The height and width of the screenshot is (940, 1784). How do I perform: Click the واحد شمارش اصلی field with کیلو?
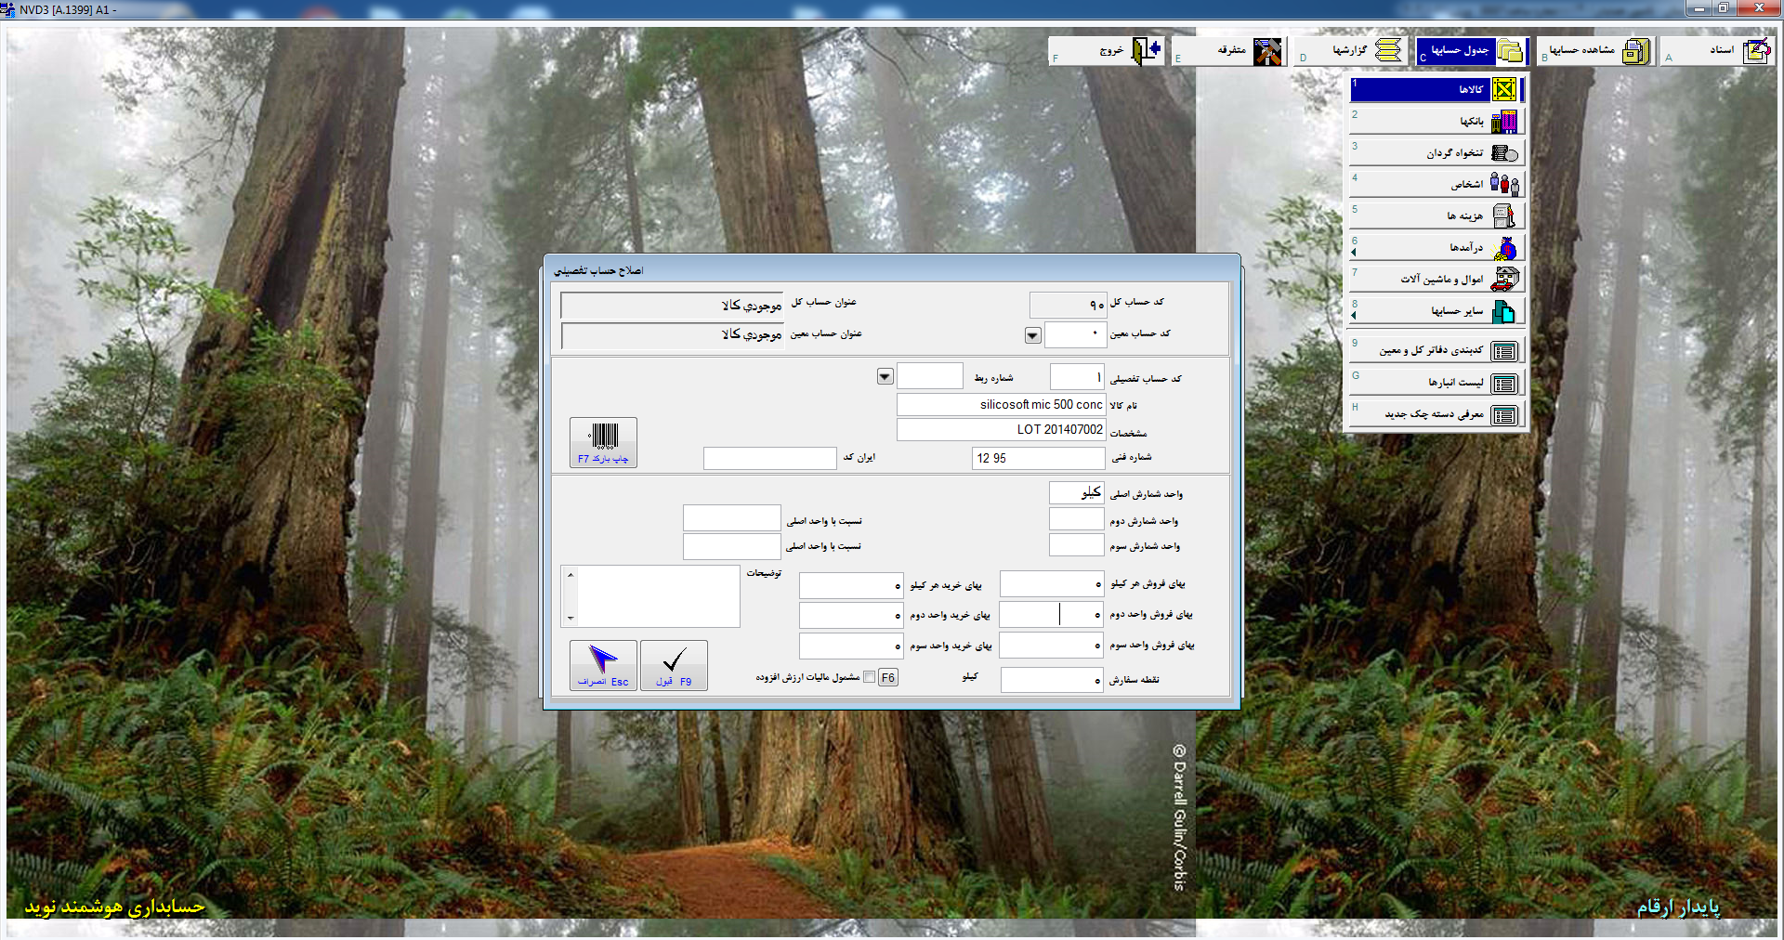[1076, 492]
